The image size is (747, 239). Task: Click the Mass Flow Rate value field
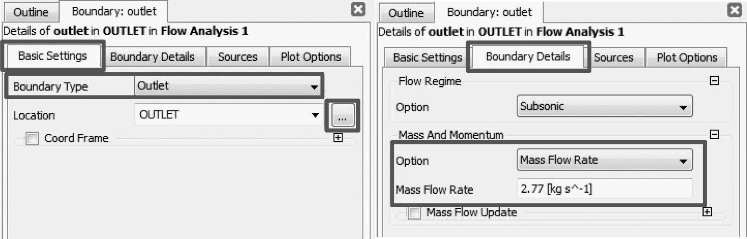point(604,189)
